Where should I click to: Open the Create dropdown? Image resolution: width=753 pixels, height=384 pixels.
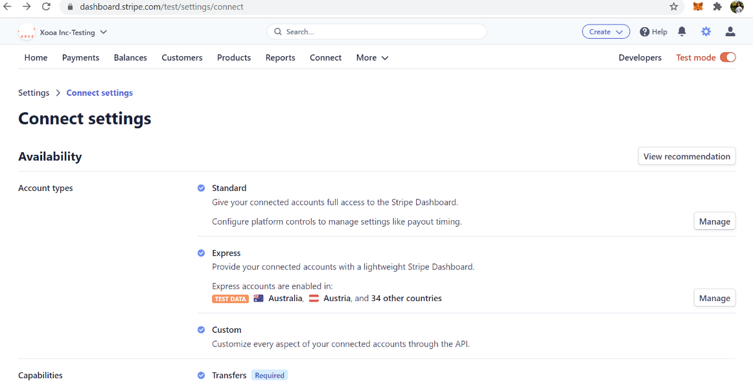tap(606, 32)
